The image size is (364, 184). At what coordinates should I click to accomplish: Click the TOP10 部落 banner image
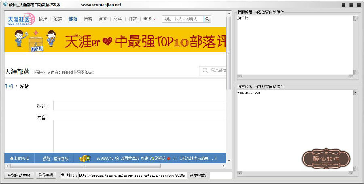115,40
